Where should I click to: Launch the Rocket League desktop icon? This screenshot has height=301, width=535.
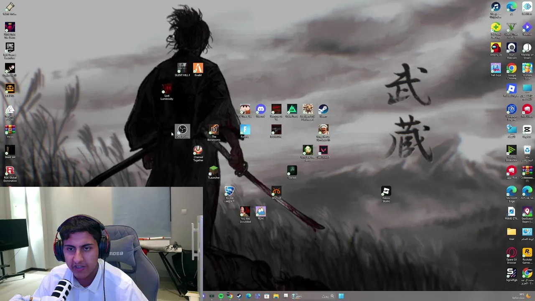[x=229, y=194]
